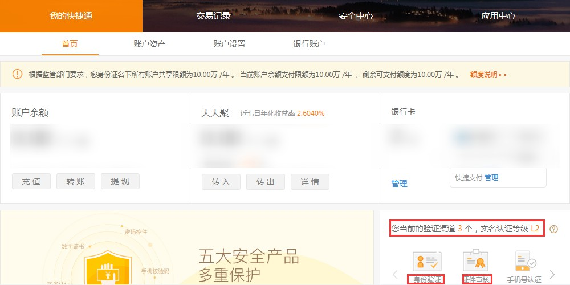
Task: Click 管理 next to 快捷支付
Action: coord(491,178)
